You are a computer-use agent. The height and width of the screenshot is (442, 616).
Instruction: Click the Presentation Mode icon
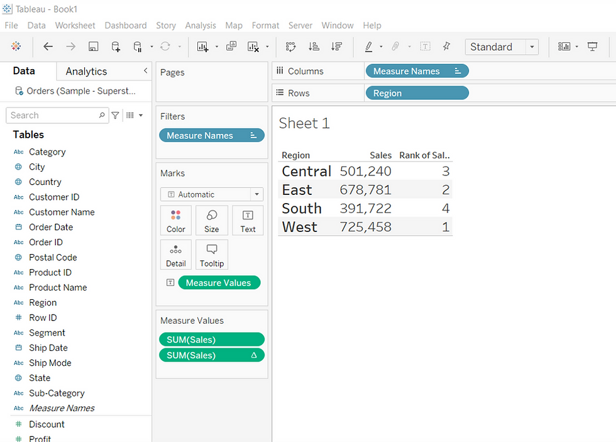coord(592,47)
